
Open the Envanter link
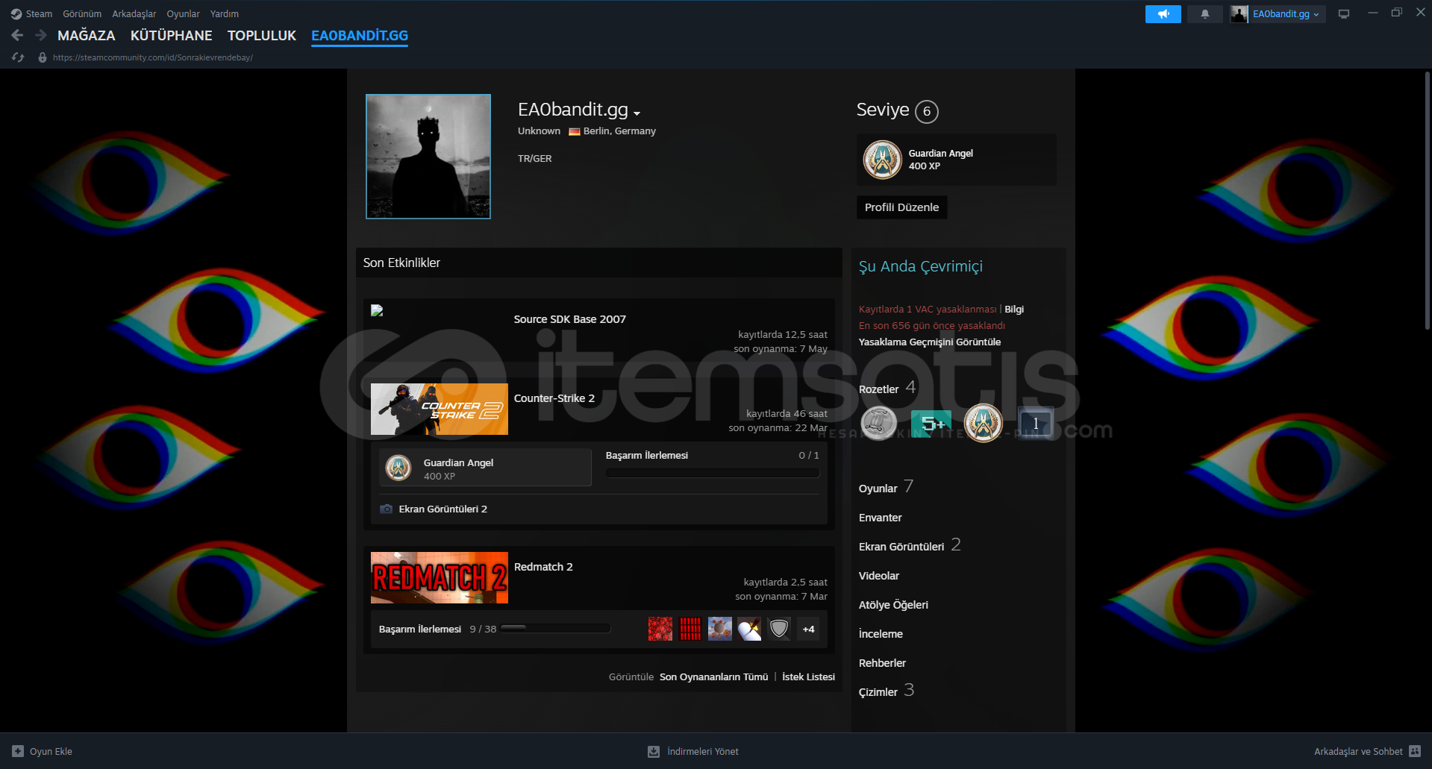[880, 518]
